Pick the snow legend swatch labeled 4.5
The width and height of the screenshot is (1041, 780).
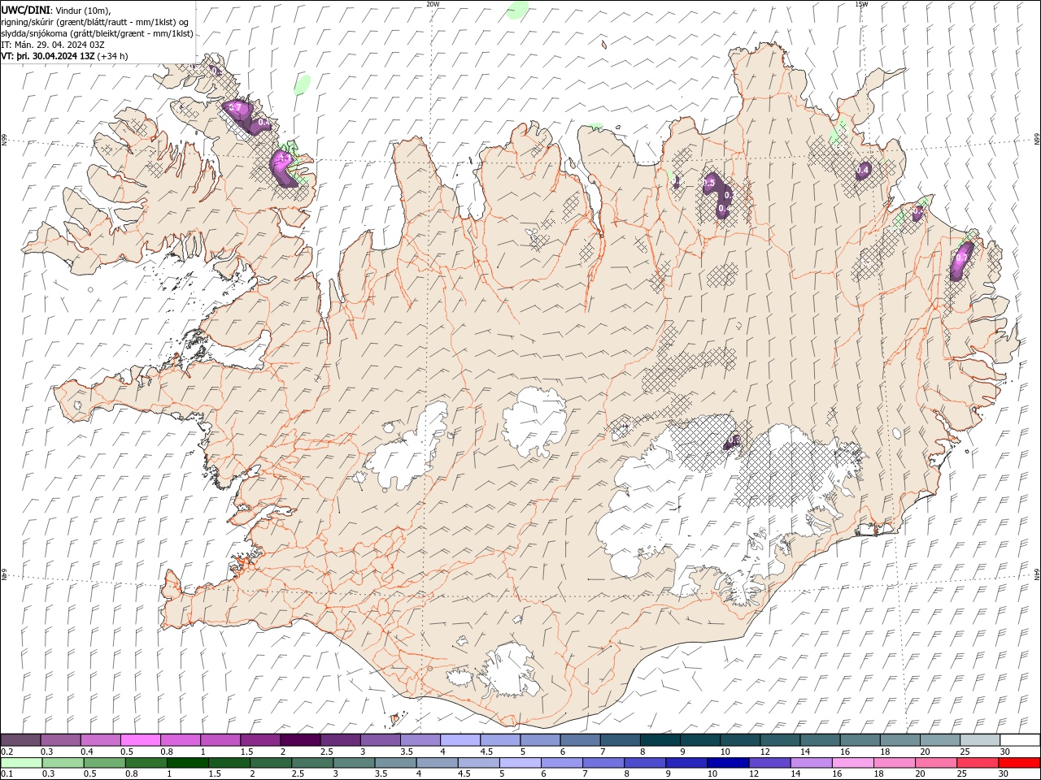coord(500,739)
